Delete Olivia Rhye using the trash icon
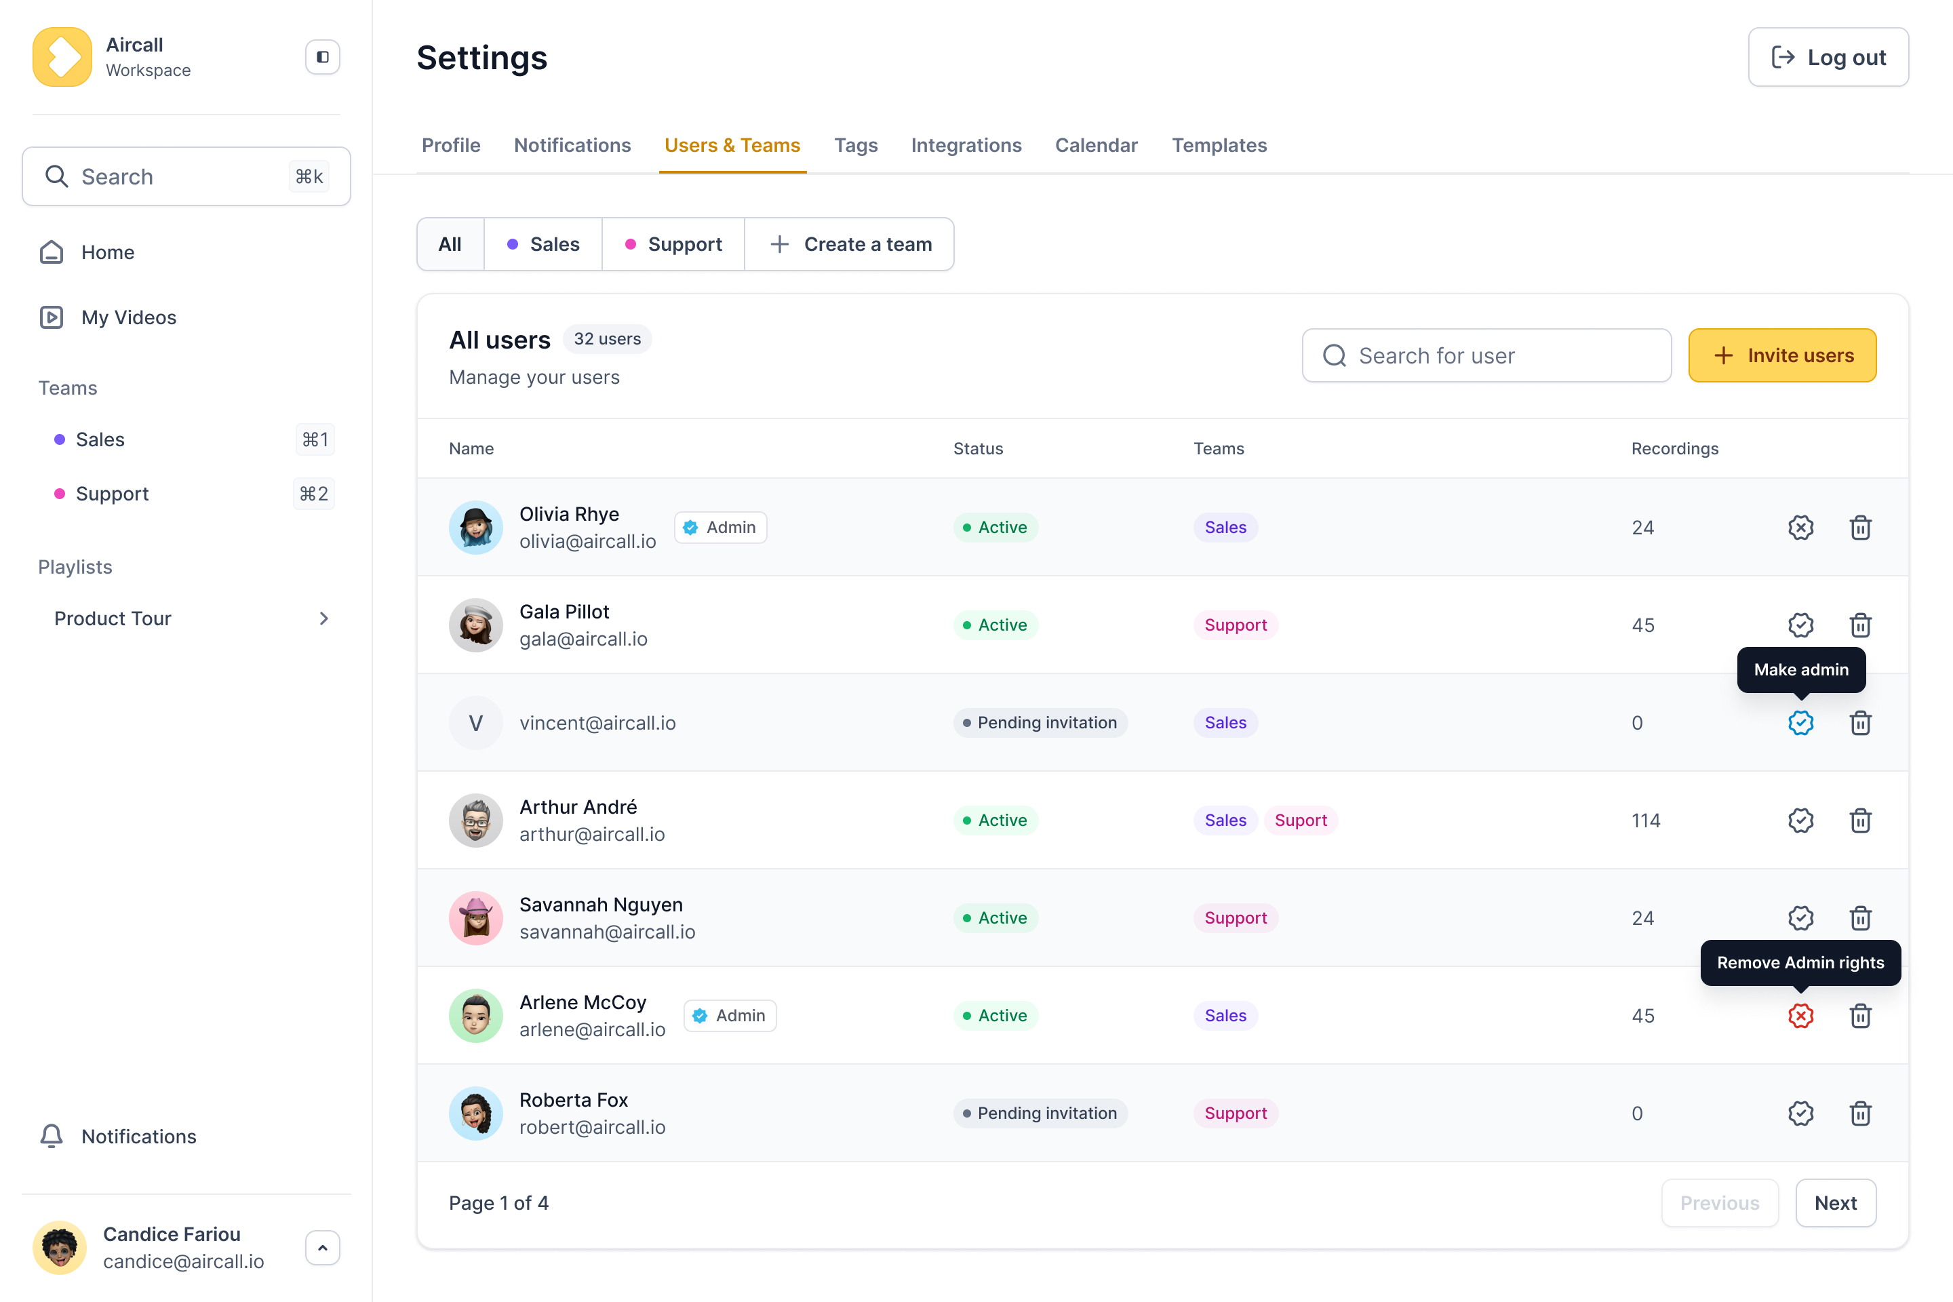This screenshot has height=1302, width=1953. point(1861,528)
